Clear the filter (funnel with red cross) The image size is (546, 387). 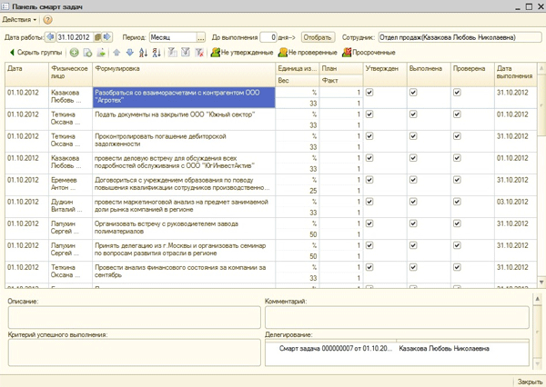tap(199, 53)
